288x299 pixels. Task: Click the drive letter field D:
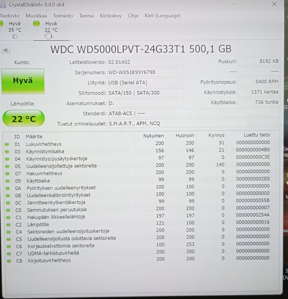click(145, 103)
